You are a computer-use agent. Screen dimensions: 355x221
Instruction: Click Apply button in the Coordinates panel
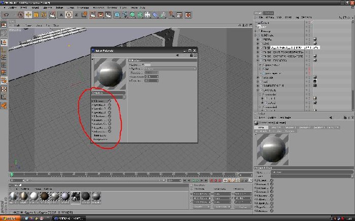(243, 207)
